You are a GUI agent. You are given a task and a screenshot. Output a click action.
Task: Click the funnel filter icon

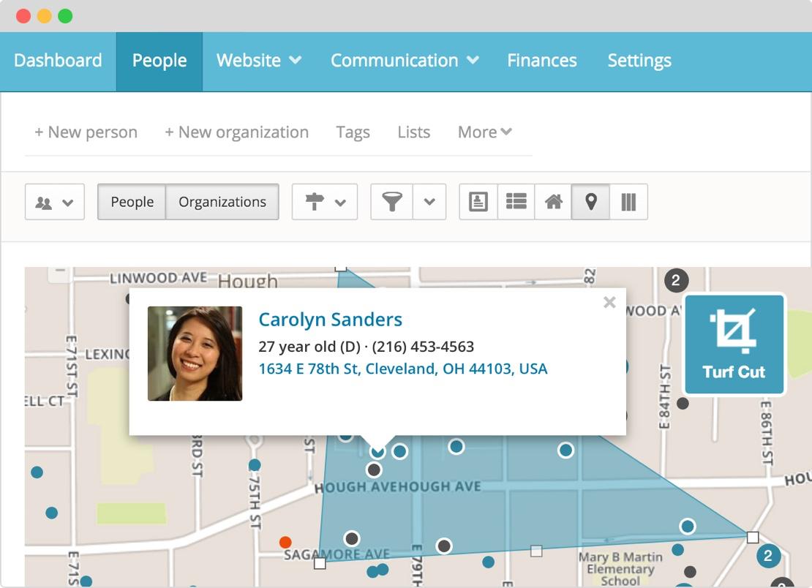click(392, 202)
